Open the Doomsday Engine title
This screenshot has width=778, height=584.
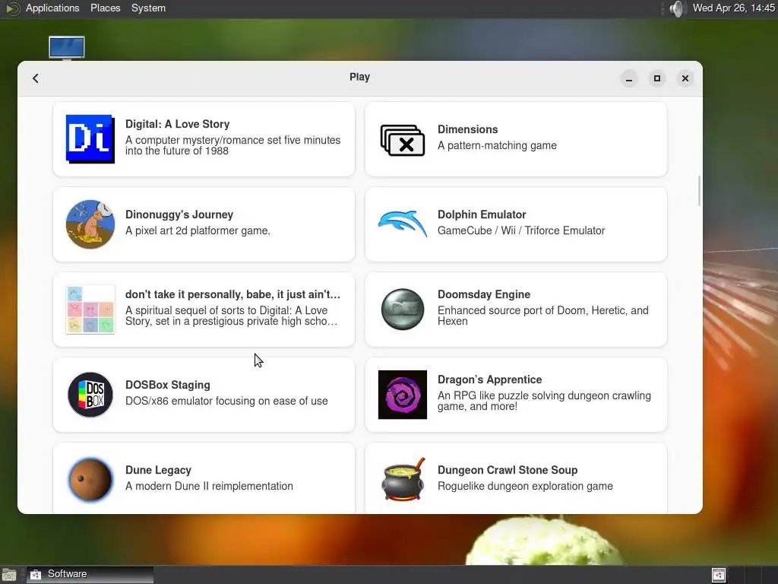[484, 294]
